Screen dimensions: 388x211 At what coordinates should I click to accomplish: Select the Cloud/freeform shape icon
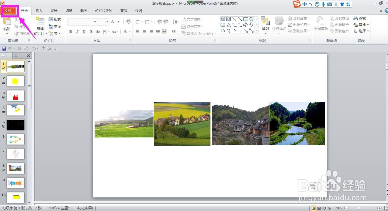pyautogui.click(x=223, y=31)
